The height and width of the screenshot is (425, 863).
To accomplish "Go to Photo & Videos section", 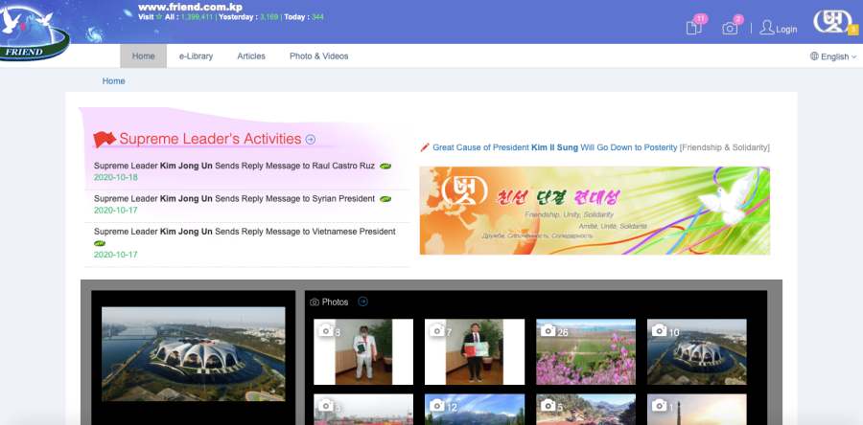I will [318, 56].
